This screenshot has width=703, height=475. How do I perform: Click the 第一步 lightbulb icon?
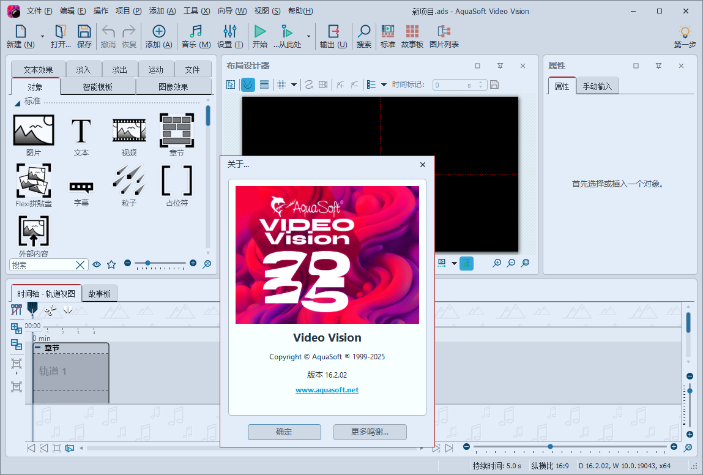[685, 36]
